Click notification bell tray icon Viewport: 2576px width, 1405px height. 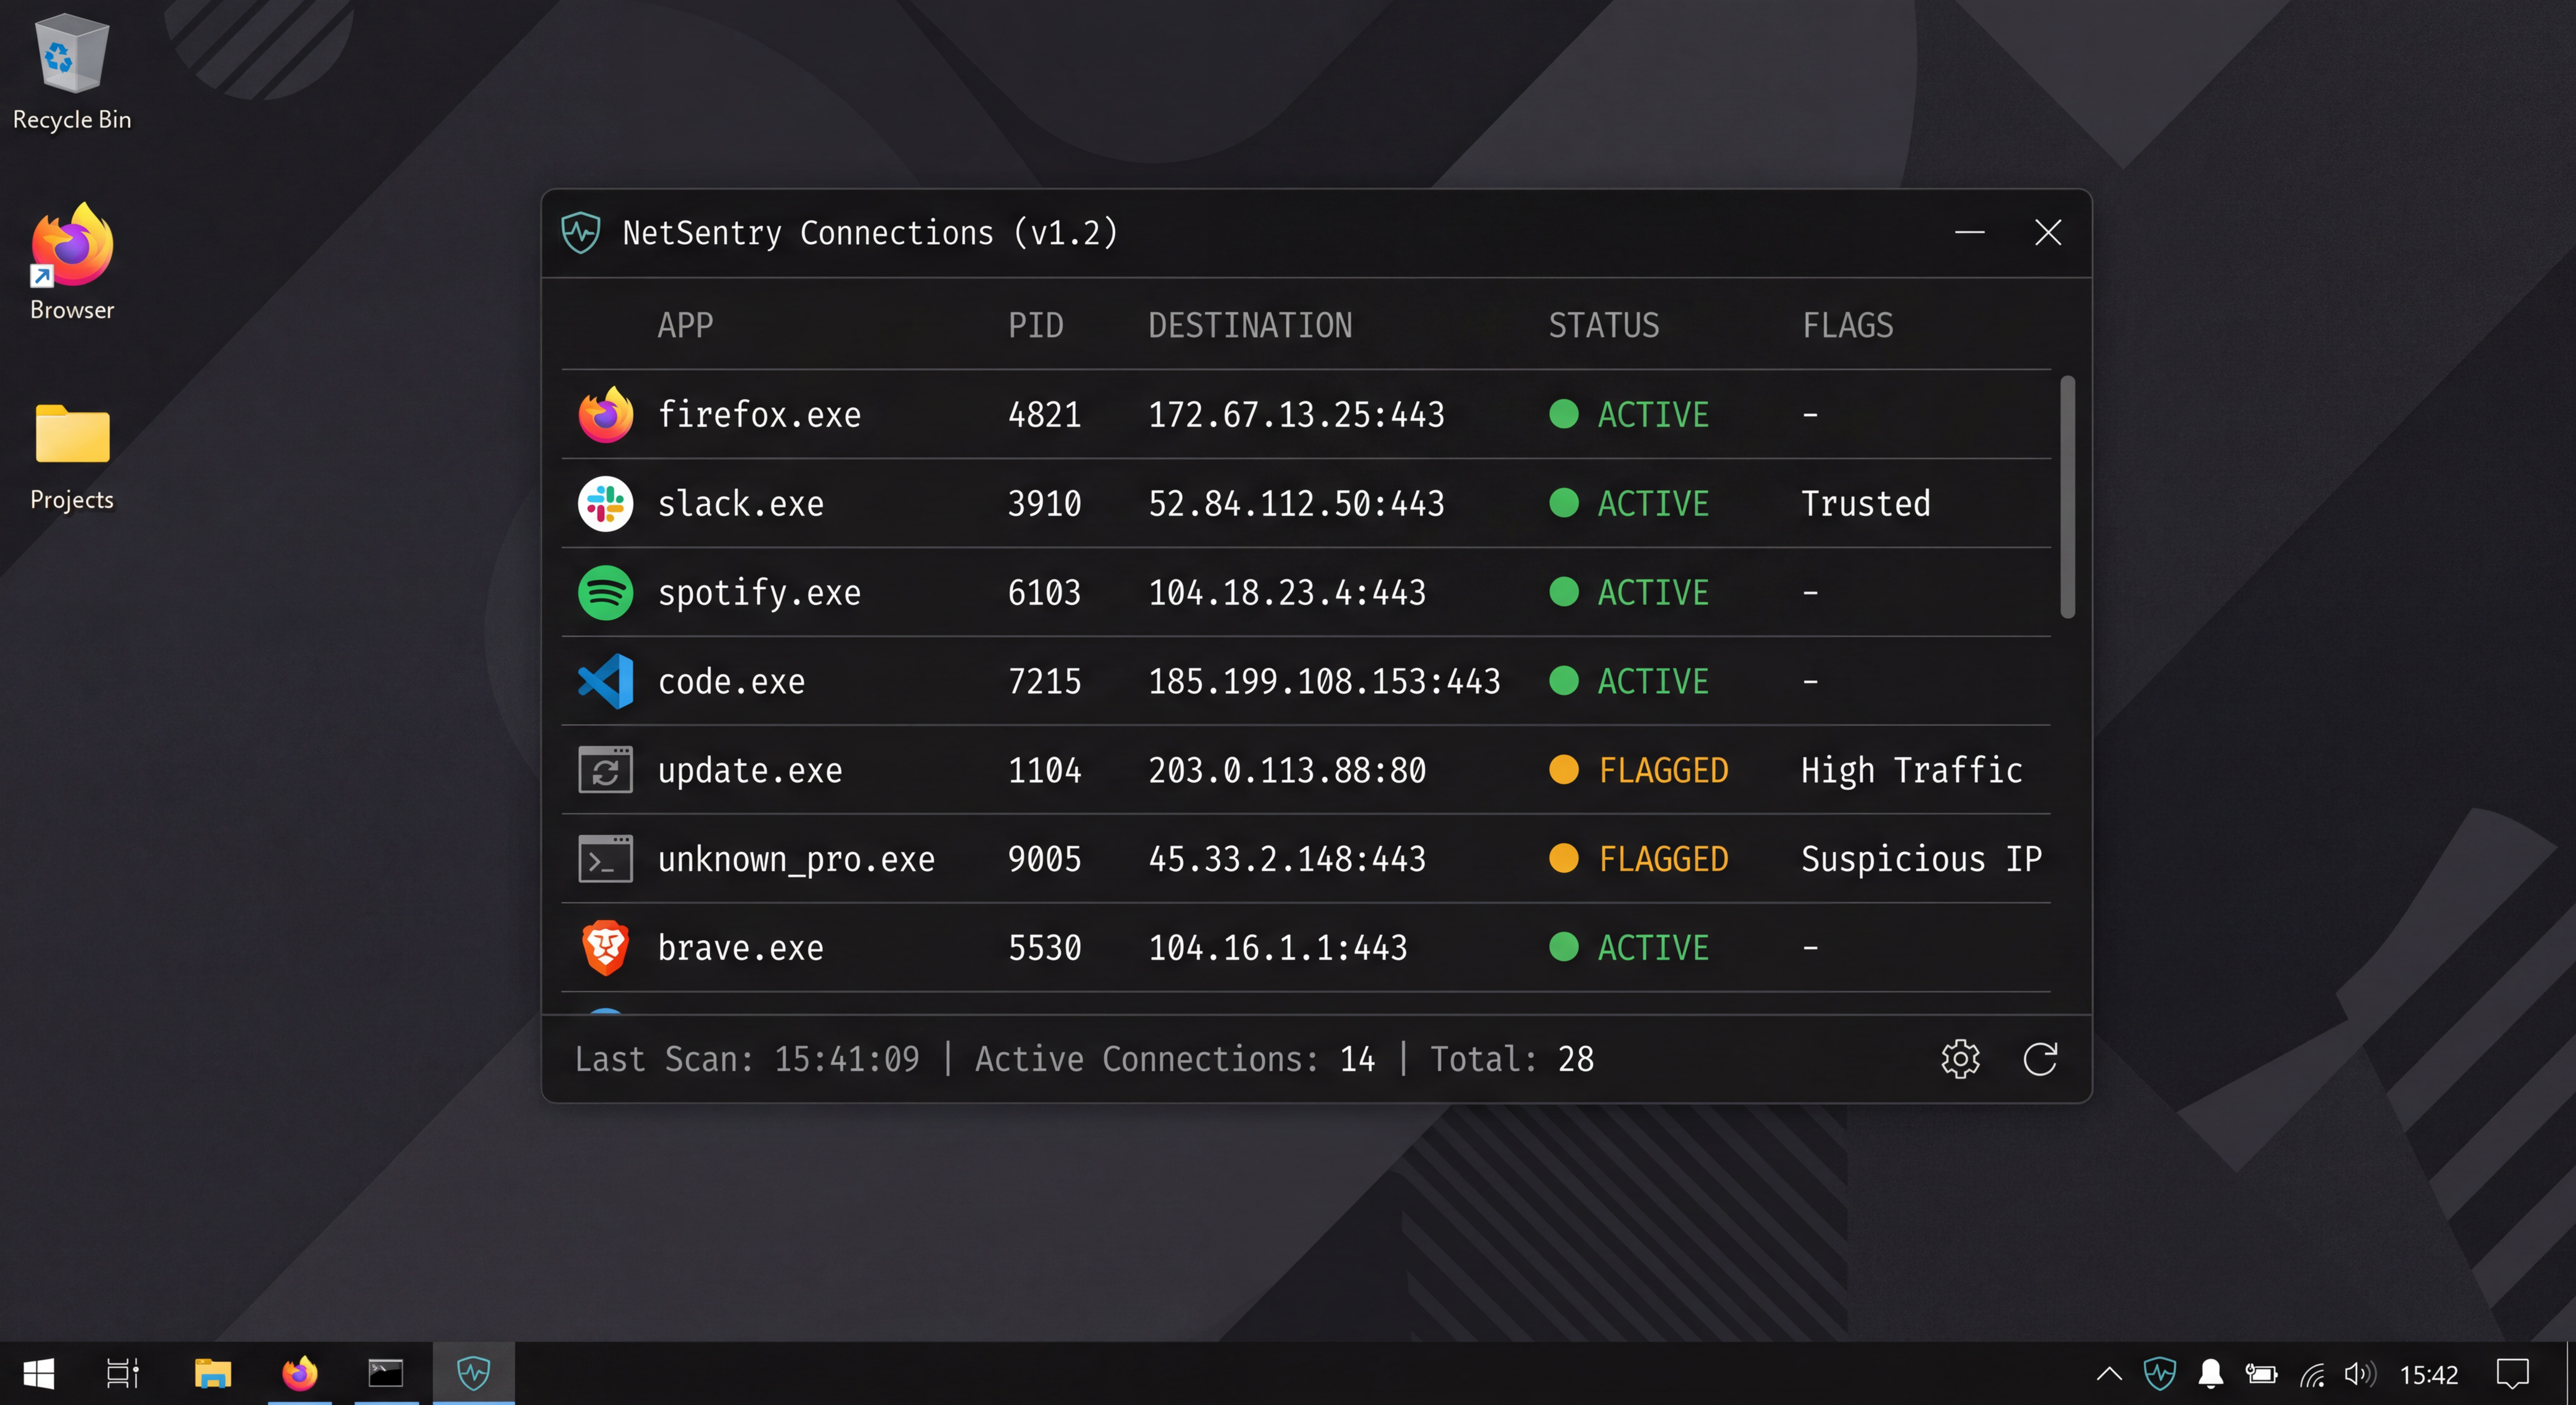pyautogui.click(x=2211, y=1374)
